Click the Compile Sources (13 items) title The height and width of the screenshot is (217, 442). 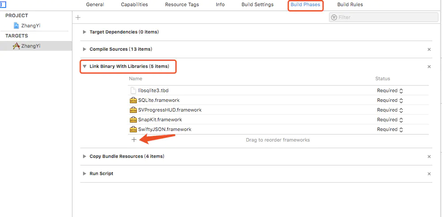pos(121,49)
